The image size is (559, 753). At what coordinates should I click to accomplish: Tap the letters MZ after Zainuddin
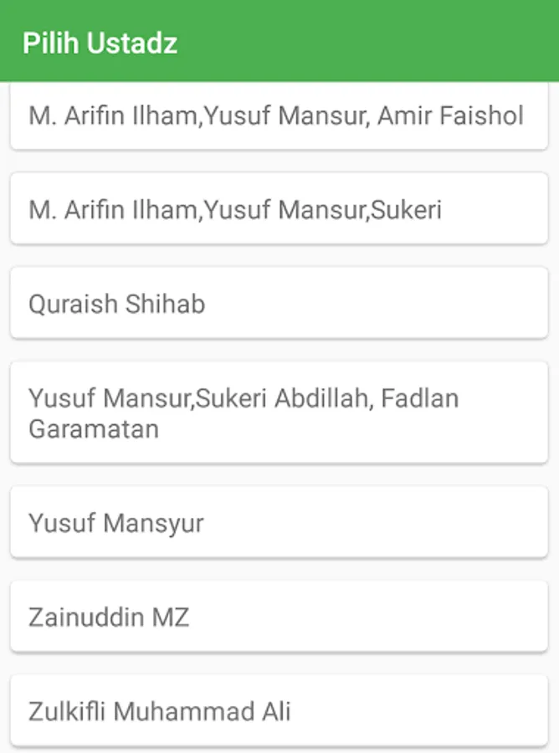[x=171, y=617]
